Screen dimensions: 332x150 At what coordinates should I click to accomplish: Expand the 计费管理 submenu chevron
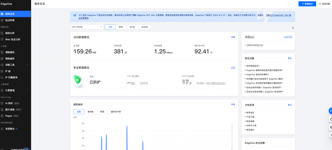coord(27,90)
